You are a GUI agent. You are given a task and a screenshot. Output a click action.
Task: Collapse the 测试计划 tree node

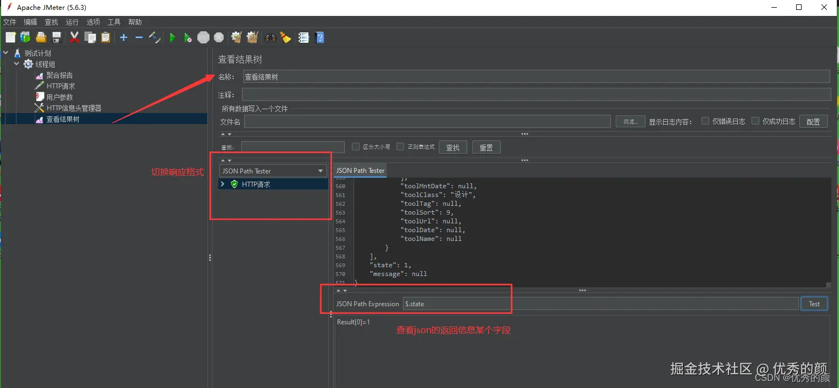click(x=6, y=53)
